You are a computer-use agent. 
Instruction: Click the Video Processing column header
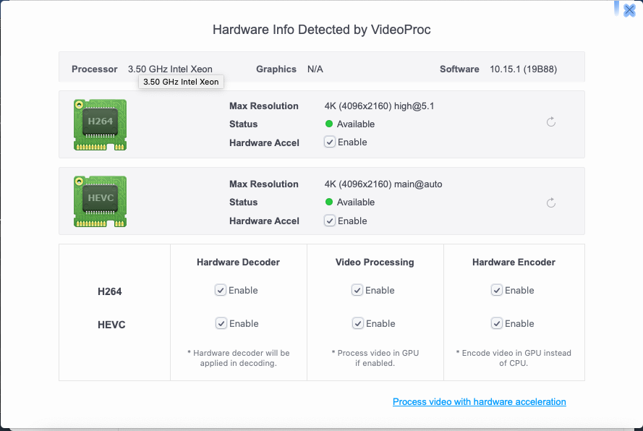375,262
